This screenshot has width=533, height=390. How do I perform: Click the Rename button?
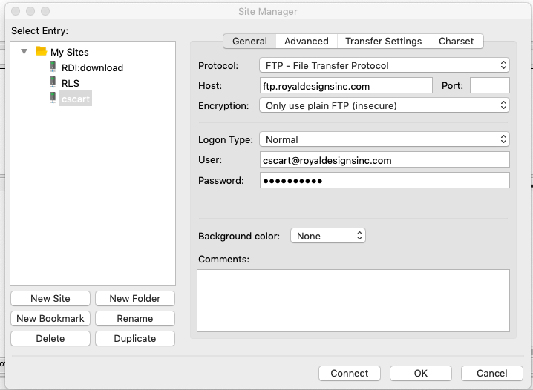tap(135, 318)
